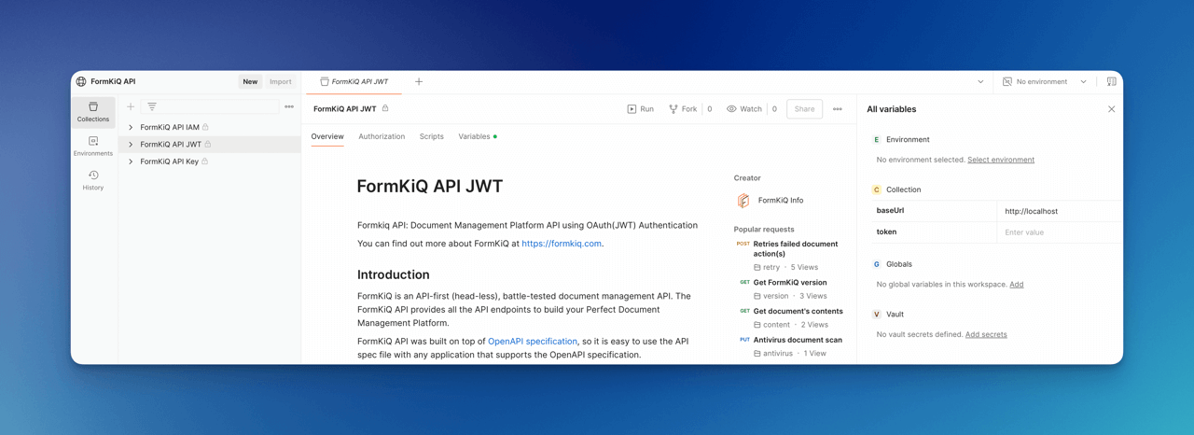Viewport: 1194px width, 435px height.
Task: Click the right sidebar panel icon at top right
Action: 1112,82
